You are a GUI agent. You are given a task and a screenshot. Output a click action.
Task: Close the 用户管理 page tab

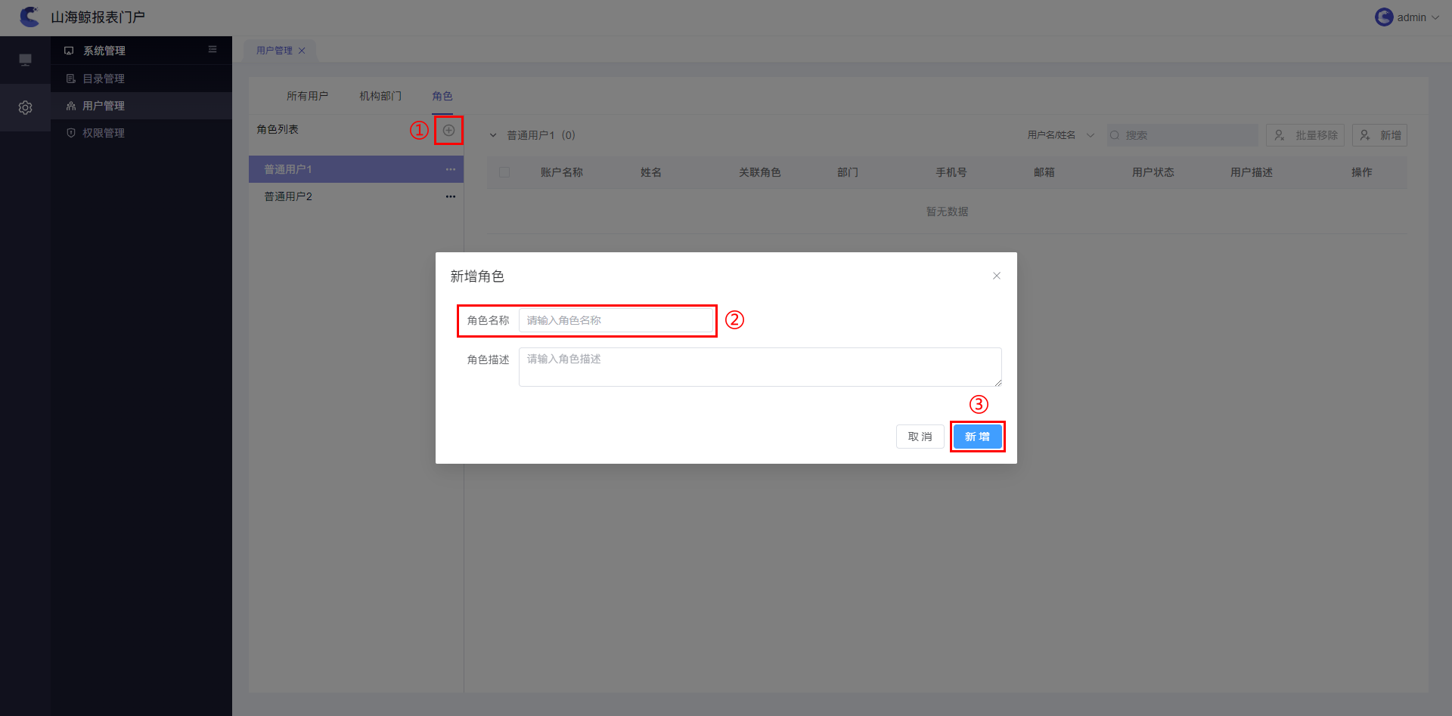click(302, 51)
